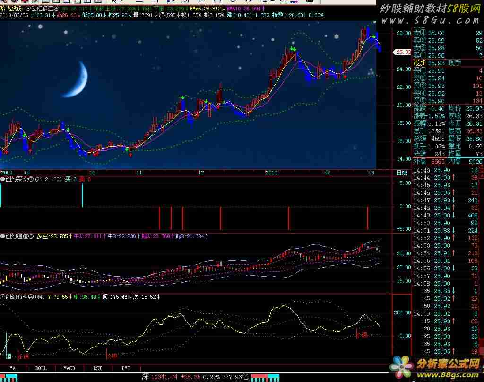Click the red-cyan bar indicator beside 777.96亿

click(265, 378)
